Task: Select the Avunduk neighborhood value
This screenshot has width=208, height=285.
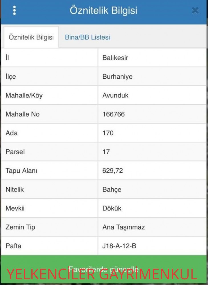Action: (x=115, y=95)
